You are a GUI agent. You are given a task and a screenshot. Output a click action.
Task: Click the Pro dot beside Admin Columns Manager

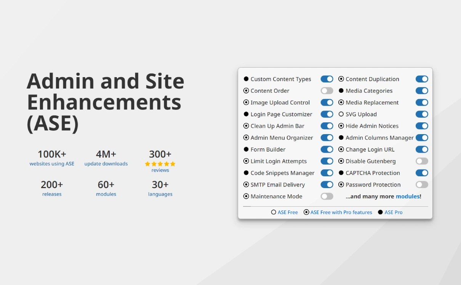[x=341, y=138]
